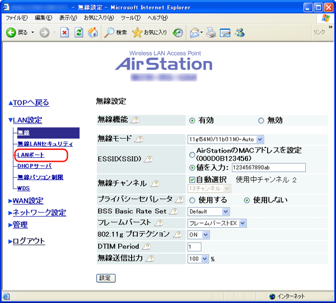The width and height of the screenshot is (336, 303).
Task: Open the Mail envelope icon
Action: (x=194, y=33)
